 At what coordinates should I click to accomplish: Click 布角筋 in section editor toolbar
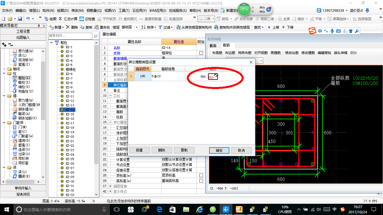tap(217, 53)
